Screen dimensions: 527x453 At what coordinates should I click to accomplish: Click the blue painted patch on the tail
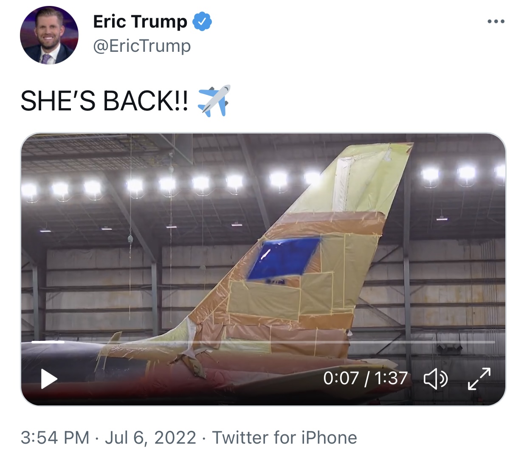283,259
